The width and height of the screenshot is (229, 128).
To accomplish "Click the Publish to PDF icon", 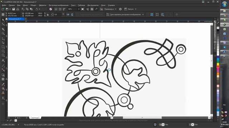I will pos(64,9).
